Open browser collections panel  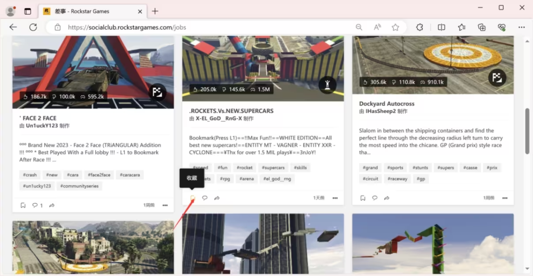click(481, 27)
